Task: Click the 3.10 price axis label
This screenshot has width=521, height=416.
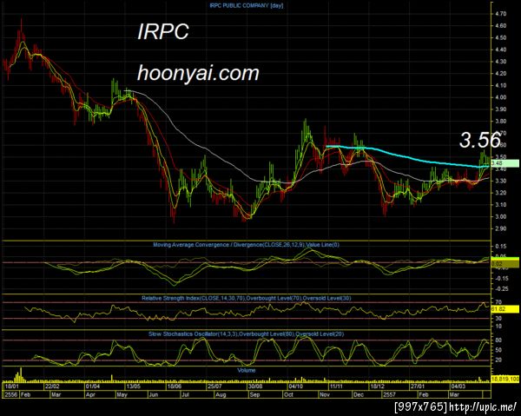Action: [x=500, y=205]
